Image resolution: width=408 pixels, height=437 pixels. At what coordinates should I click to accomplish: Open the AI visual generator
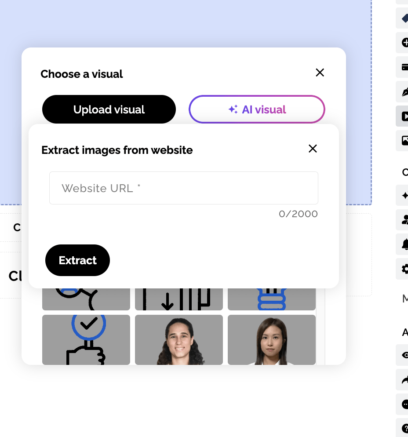[x=257, y=109]
